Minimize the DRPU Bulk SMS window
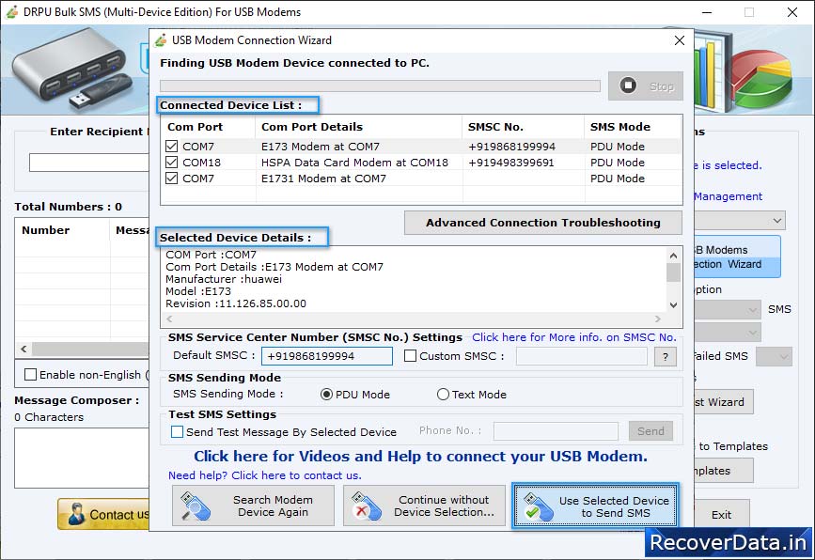Screen dimensions: 815x560 pyautogui.click(x=707, y=12)
